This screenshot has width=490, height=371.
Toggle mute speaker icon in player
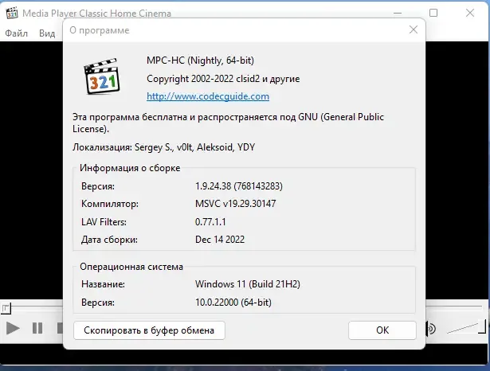coord(430,329)
